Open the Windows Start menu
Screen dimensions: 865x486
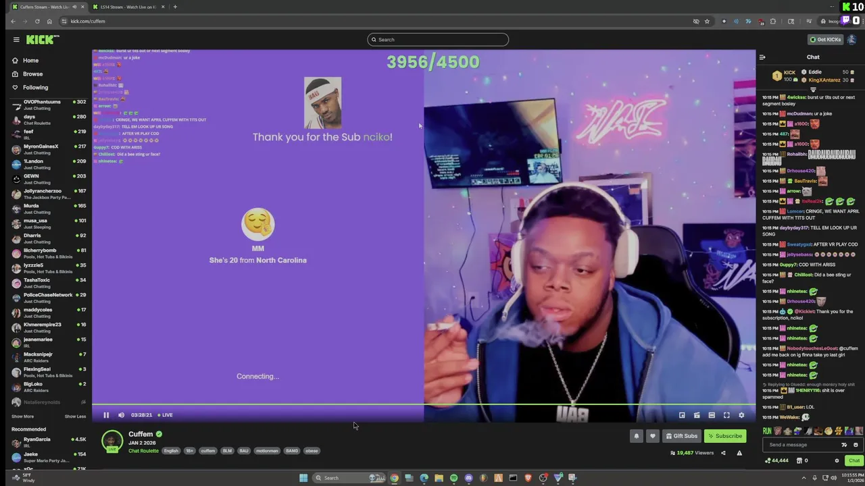303,478
